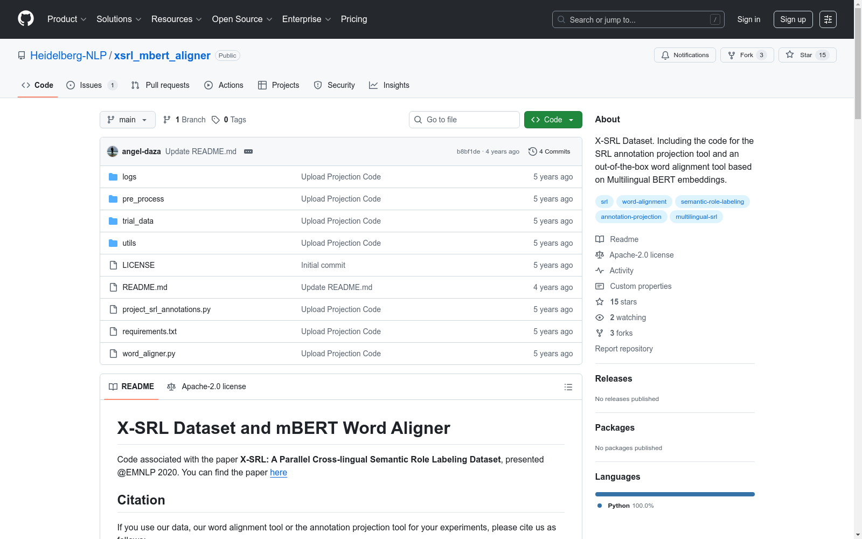This screenshot has height=539, width=862.
Task: Star the xsrl_mbert_aligner repository
Action: point(807,55)
